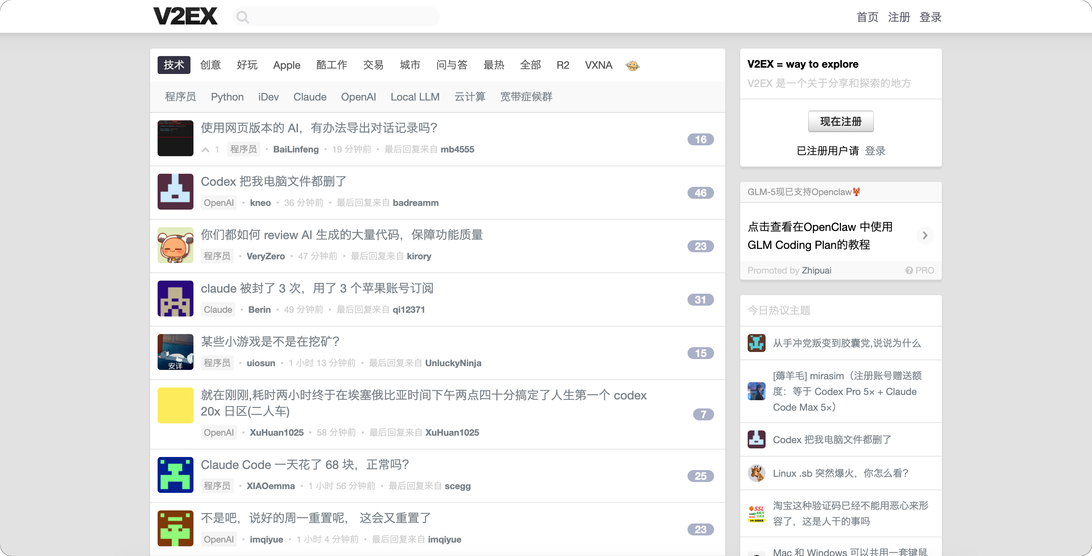Switch to the 好玩 tab
This screenshot has width=1092, height=556.
point(247,65)
